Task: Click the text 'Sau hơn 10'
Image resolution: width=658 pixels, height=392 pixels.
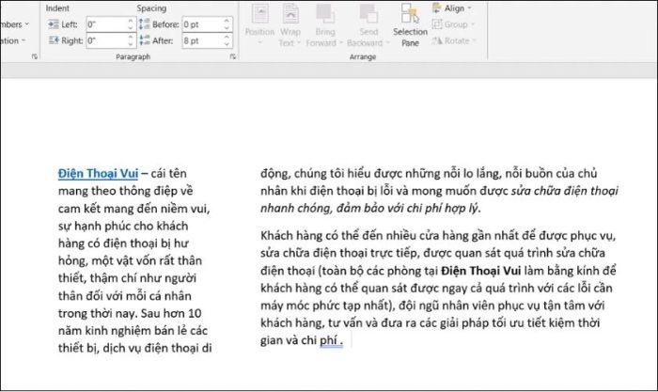Action: click(171, 314)
